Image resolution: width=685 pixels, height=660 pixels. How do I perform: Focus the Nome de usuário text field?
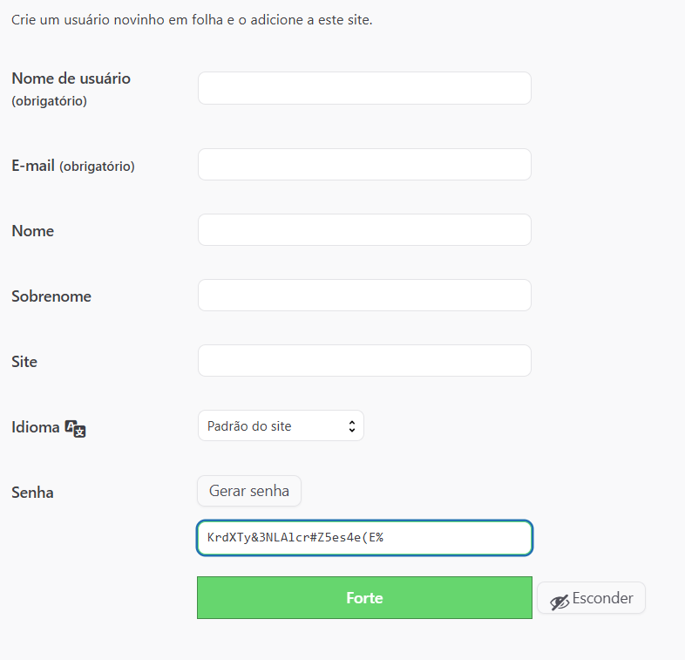coord(364,88)
